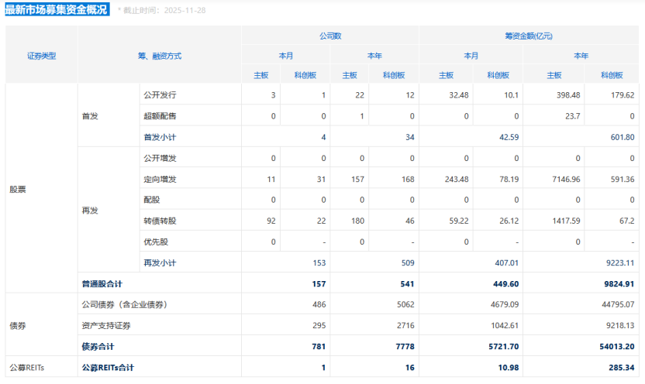Select the 首发 group cell
Screen dimensions: 645x384
point(90,116)
